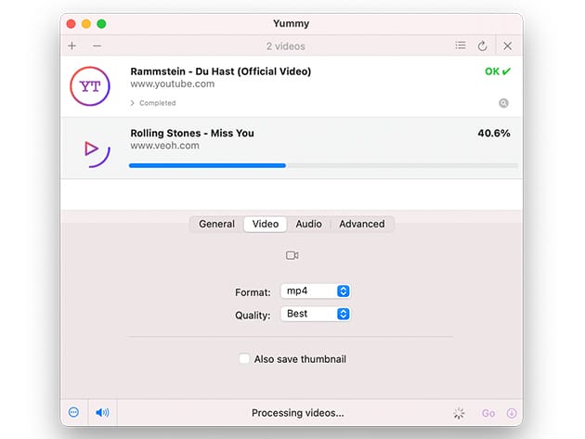The height and width of the screenshot is (439, 585).
Task: Click the refresh arrow icon
Action: (x=483, y=45)
